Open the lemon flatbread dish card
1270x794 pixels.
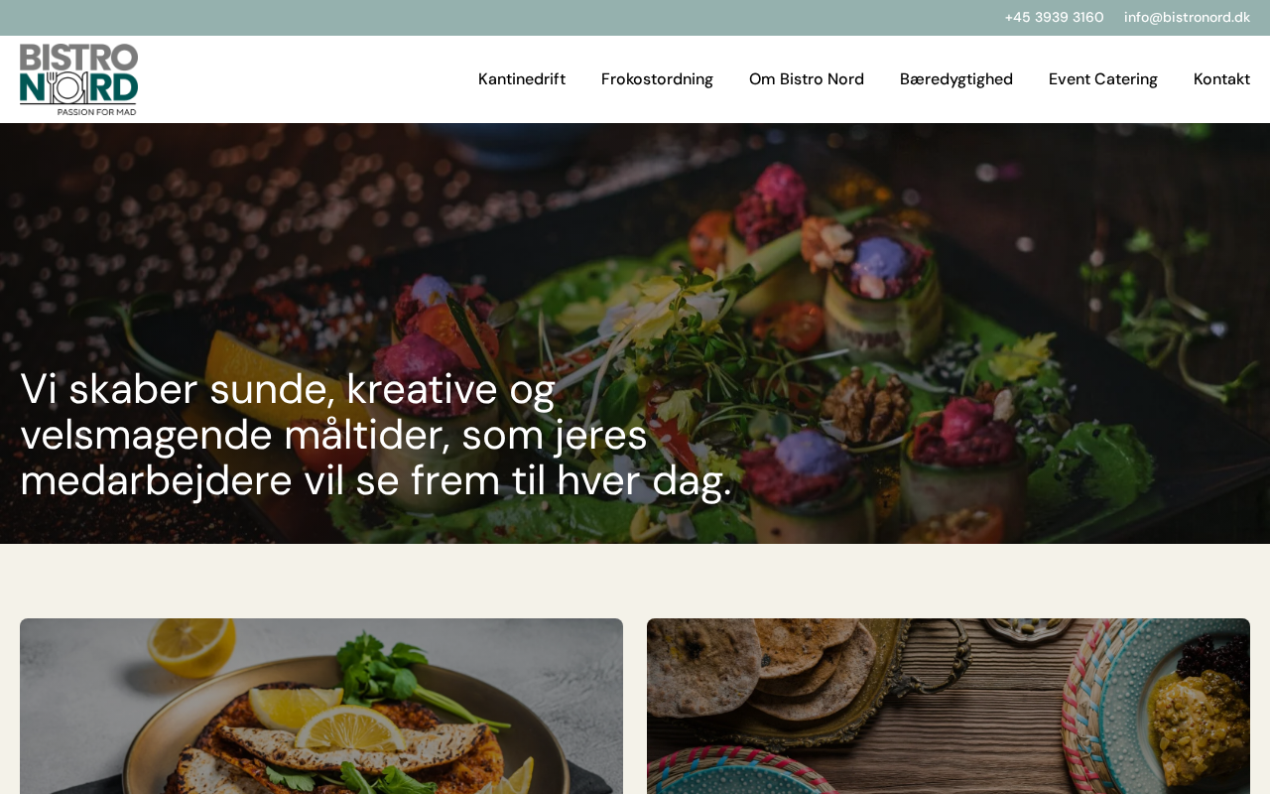click(321, 706)
